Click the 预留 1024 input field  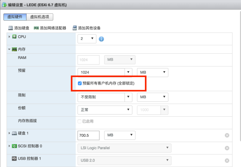pos(101,72)
